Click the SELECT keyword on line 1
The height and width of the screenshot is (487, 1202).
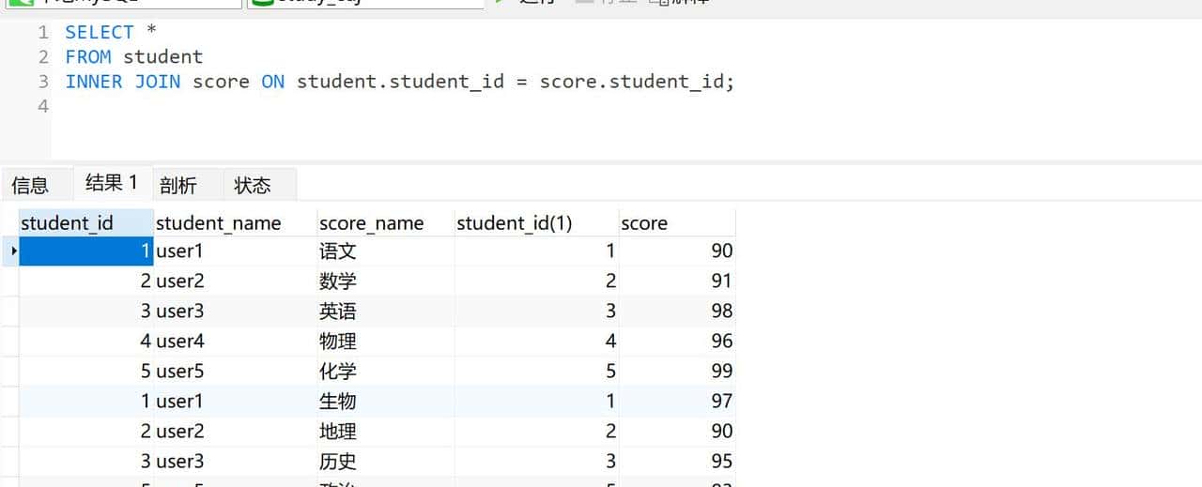100,33
